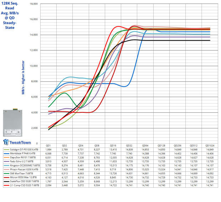
Task: Click the '128K Seq. Read' chart title
Action: pyautogui.click(x=10, y=6)
